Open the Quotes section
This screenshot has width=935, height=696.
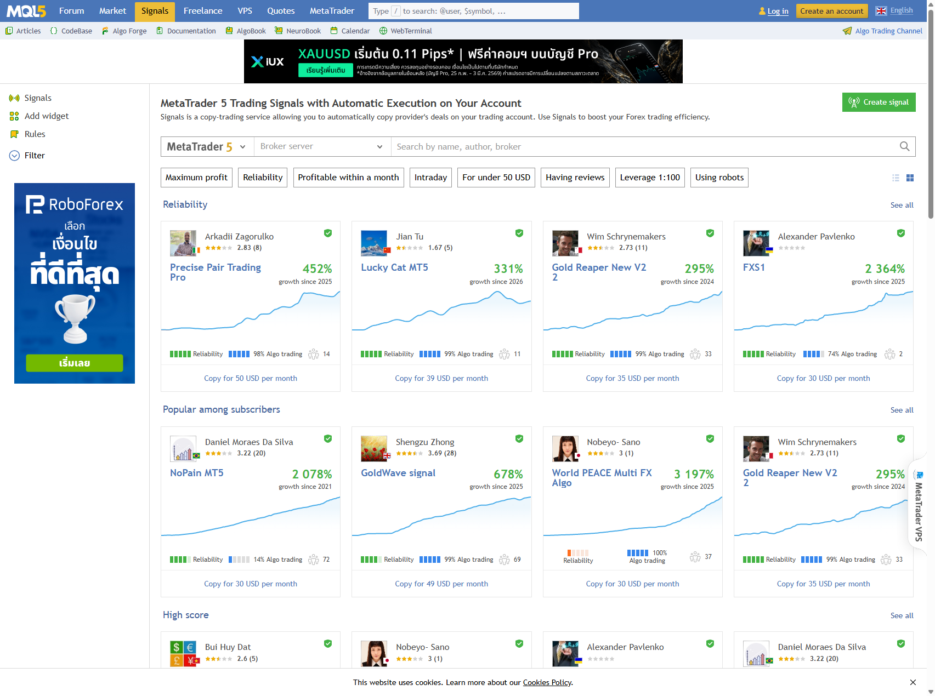pos(281,11)
